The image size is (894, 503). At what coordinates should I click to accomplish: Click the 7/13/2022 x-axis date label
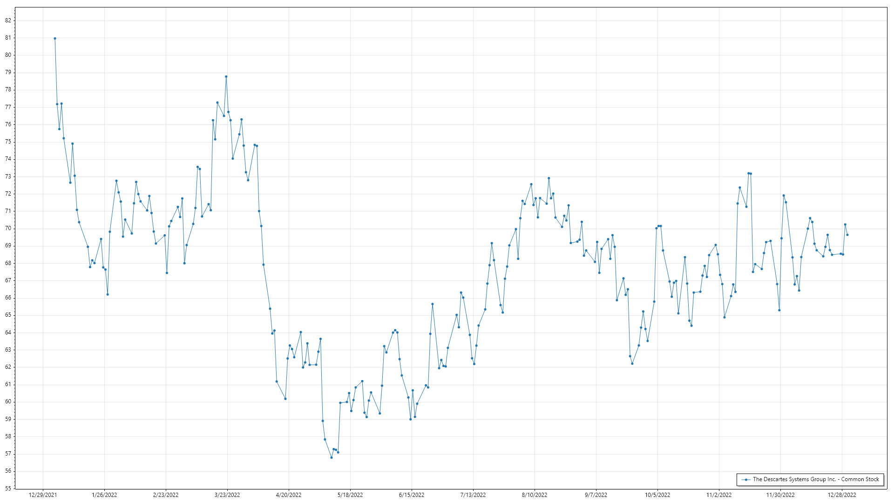coord(473,495)
